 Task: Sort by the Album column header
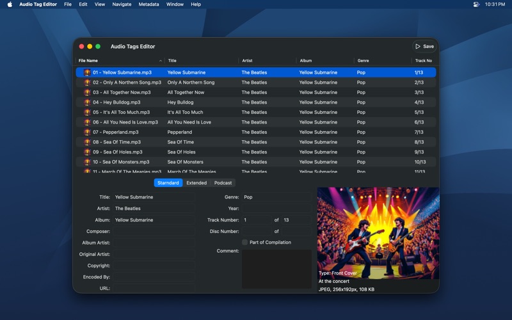click(x=325, y=61)
